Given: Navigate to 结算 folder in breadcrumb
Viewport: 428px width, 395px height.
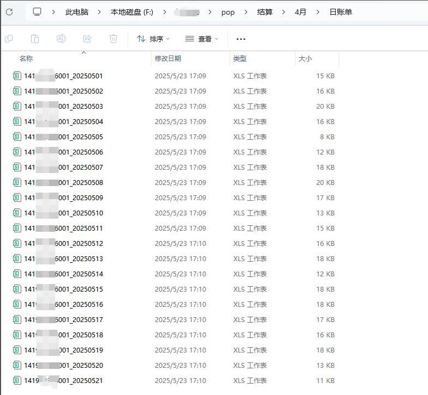Looking at the screenshot, I should coord(265,12).
